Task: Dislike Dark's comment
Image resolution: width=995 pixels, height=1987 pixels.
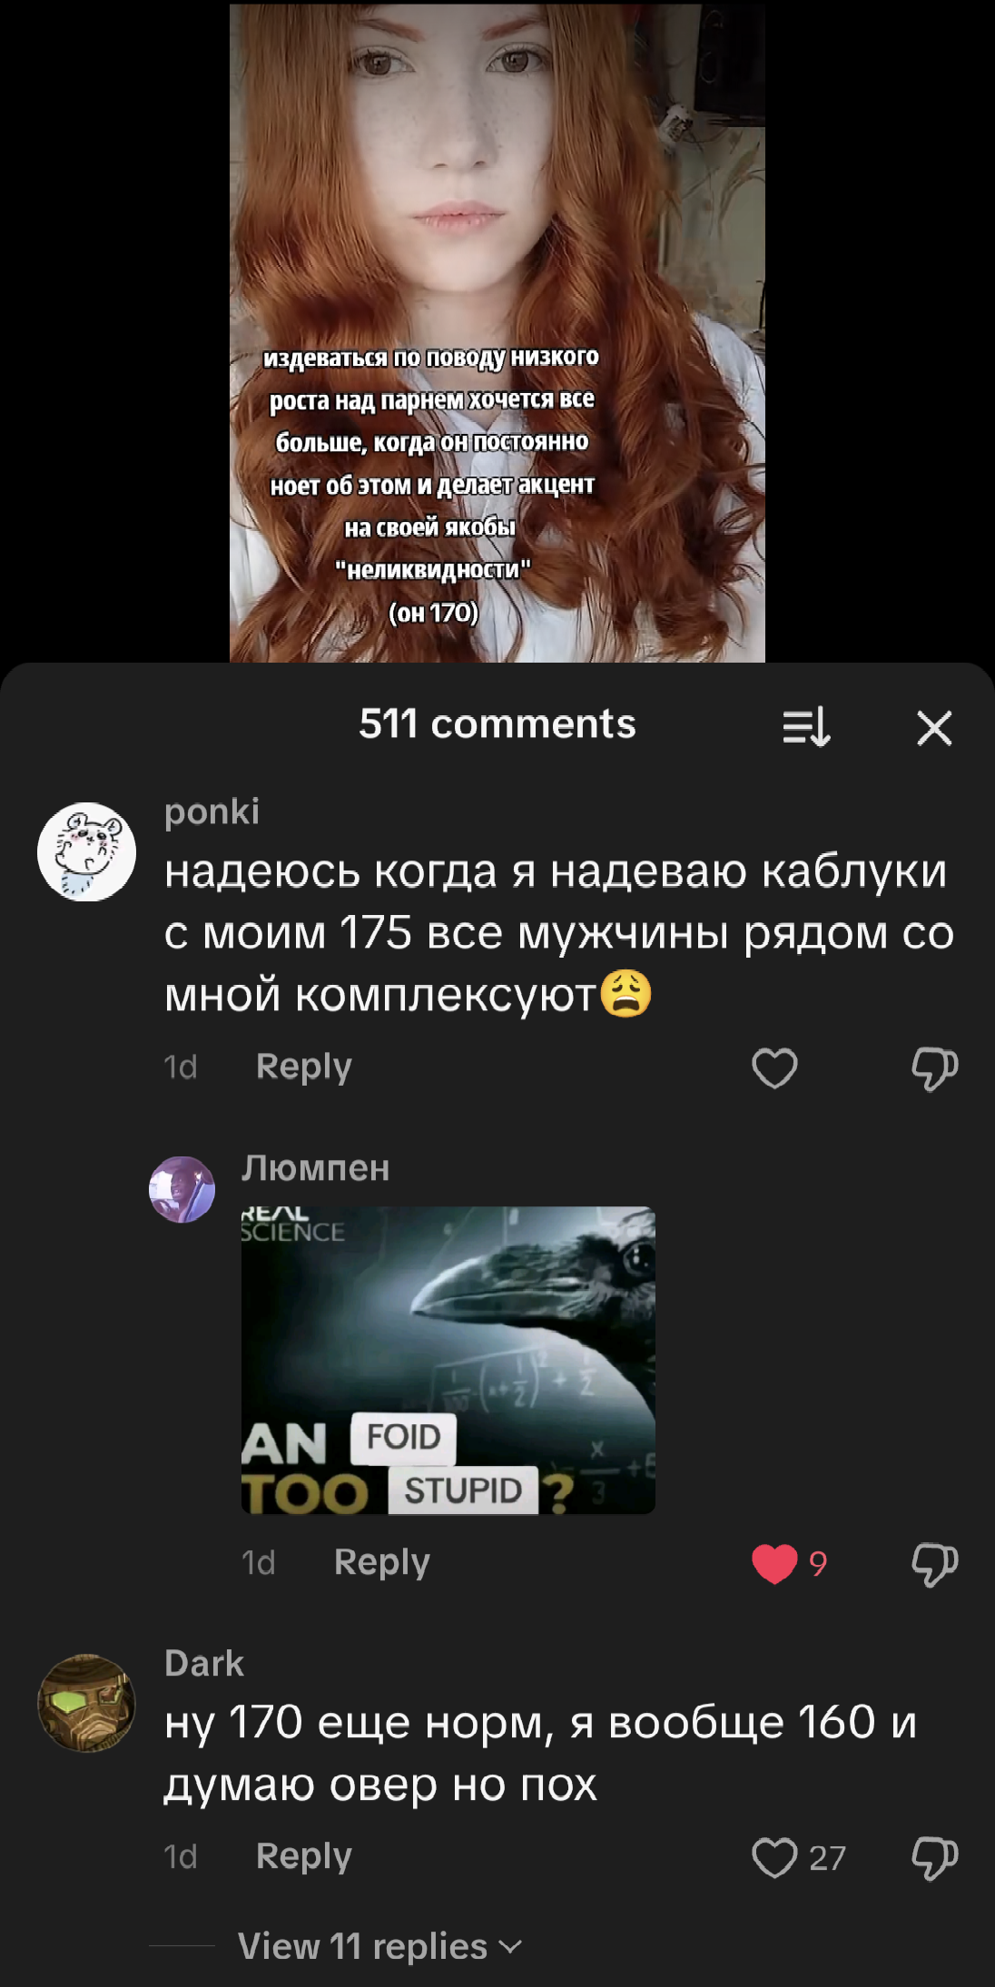Action: click(934, 1858)
